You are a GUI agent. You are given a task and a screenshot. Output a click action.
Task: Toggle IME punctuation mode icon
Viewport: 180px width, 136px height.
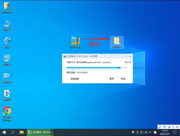pyautogui.click(x=173, y=127)
